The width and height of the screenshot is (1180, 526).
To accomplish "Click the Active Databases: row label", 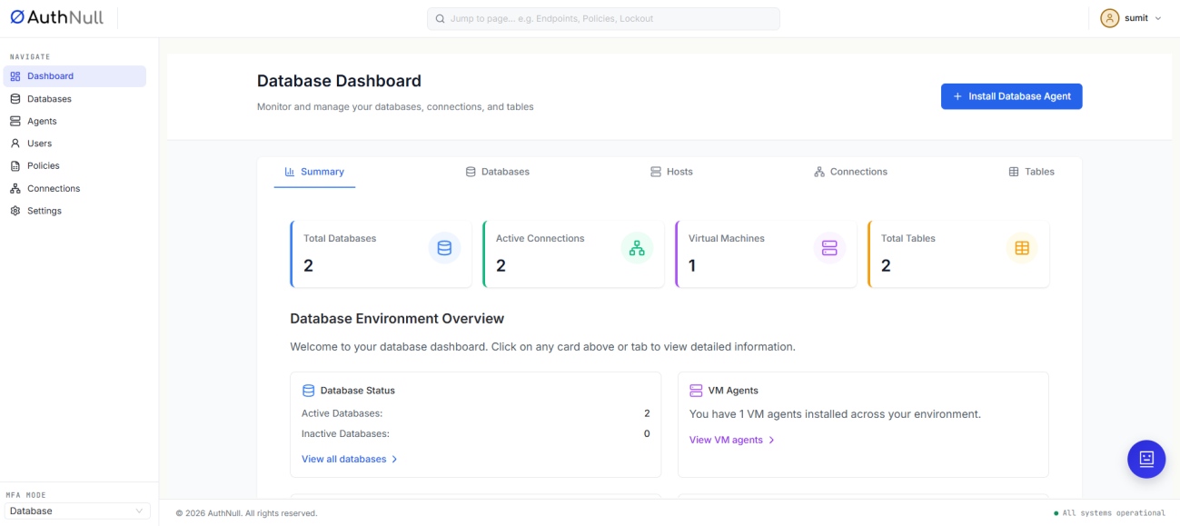I will coord(342,413).
